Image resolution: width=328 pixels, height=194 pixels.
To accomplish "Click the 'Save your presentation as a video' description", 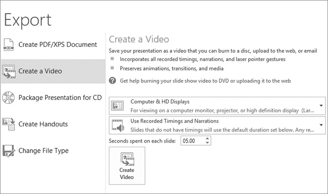I will click(213, 51).
